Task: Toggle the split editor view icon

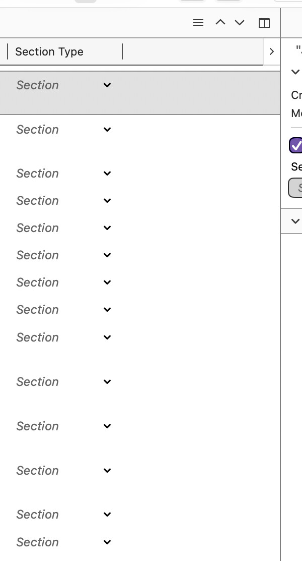Action: pos(264,23)
